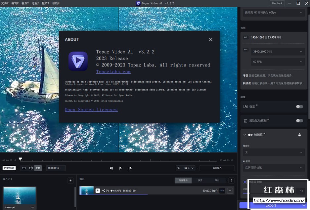
Task: Play the video preview
Action: (x=121, y=168)
